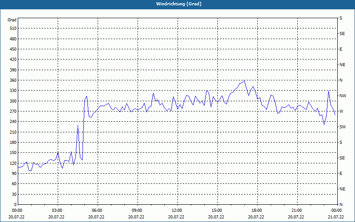This screenshot has height=222, width=355.
Task: Click the 21.07.22 date label
Action: pos(336,217)
